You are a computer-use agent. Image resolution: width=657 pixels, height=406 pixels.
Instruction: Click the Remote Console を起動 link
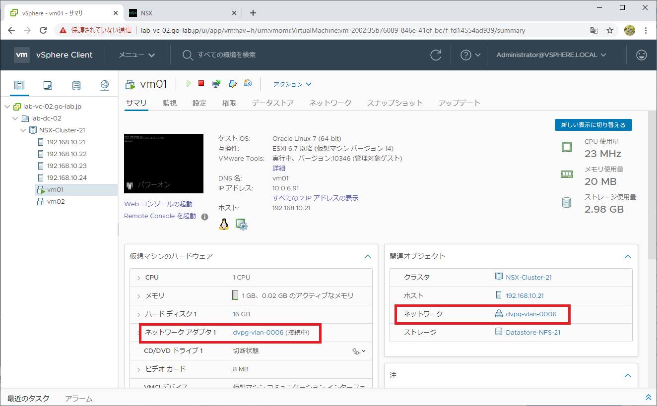160,216
